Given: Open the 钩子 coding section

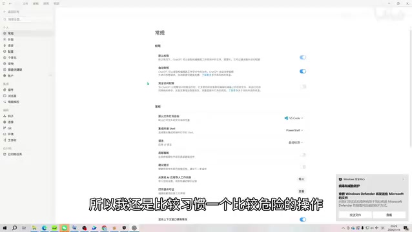Looking at the screenshot, I should pos(10,116).
